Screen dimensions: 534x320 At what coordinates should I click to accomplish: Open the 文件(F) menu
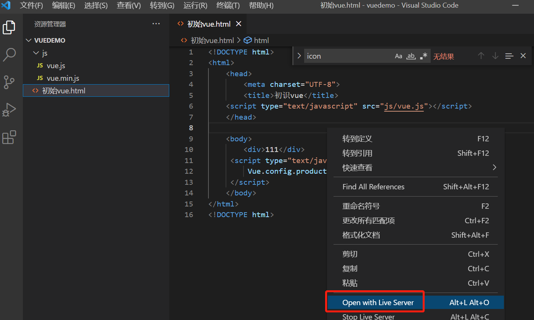(32, 5)
